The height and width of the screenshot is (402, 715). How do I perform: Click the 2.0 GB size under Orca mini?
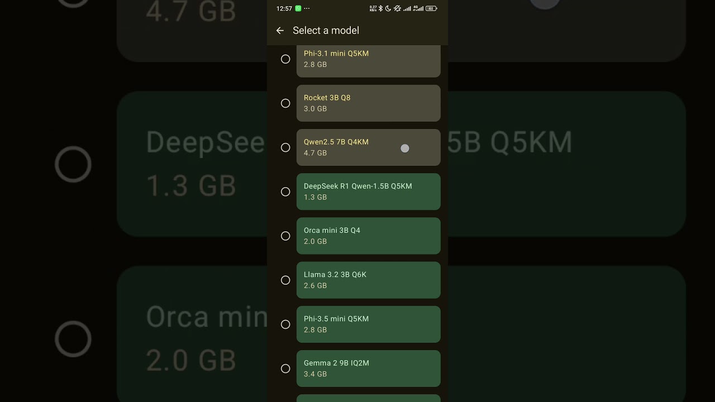[315, 242]
